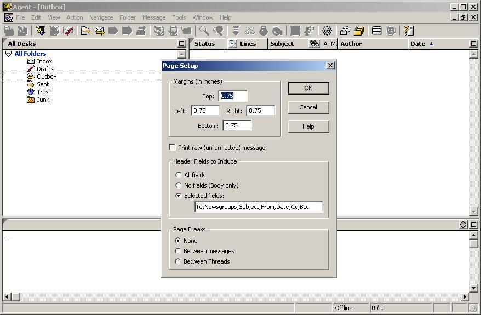Open the Message menu
The width and height of the screenshot is (481, 315).
tap(154, 17)
